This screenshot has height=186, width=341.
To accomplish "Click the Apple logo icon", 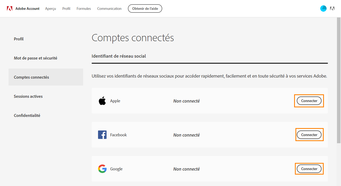I will click(102, 101).
